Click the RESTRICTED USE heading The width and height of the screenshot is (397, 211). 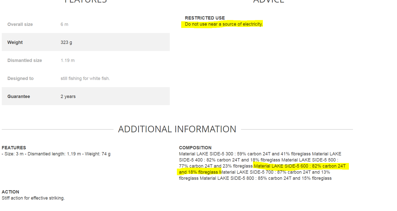point(205,18)
